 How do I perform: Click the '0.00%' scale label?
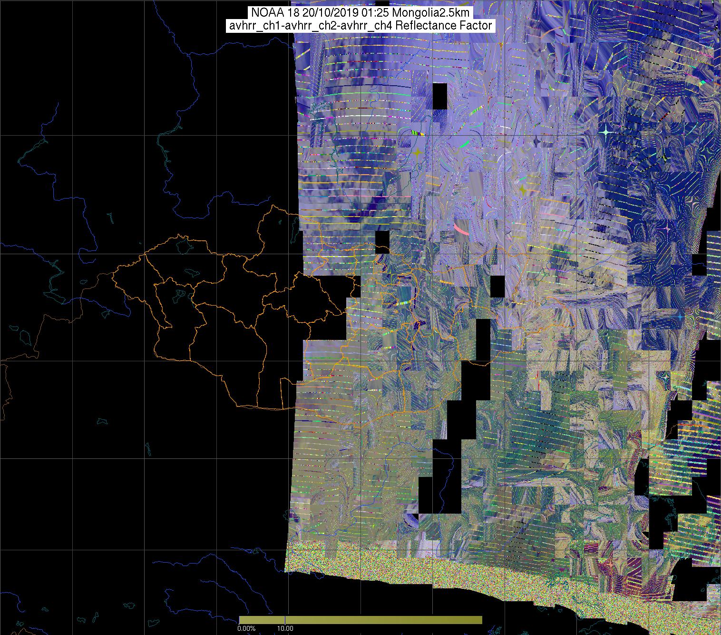tap(246, 628)
